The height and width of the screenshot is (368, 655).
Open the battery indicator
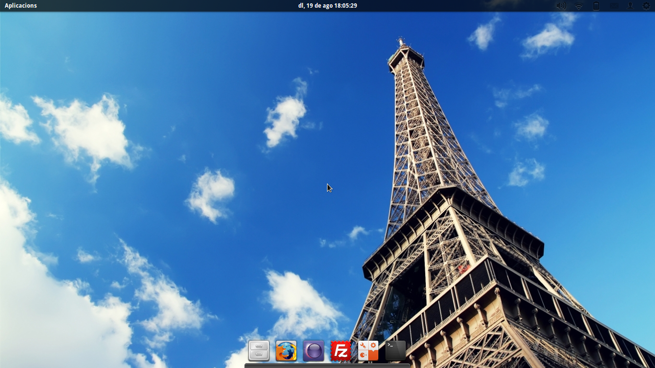pos(596,6)
